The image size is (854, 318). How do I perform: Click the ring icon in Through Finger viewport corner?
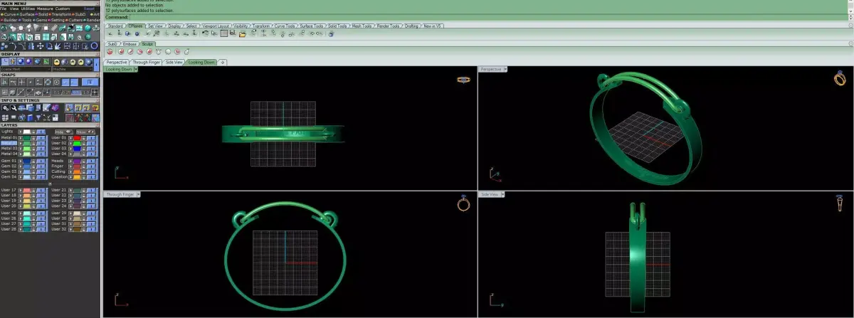click(463, 203)
